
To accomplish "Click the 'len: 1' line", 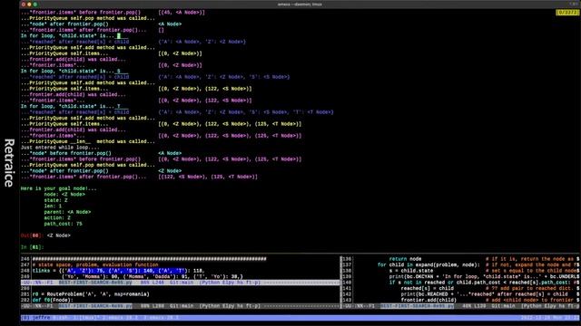I will point(53,206).
